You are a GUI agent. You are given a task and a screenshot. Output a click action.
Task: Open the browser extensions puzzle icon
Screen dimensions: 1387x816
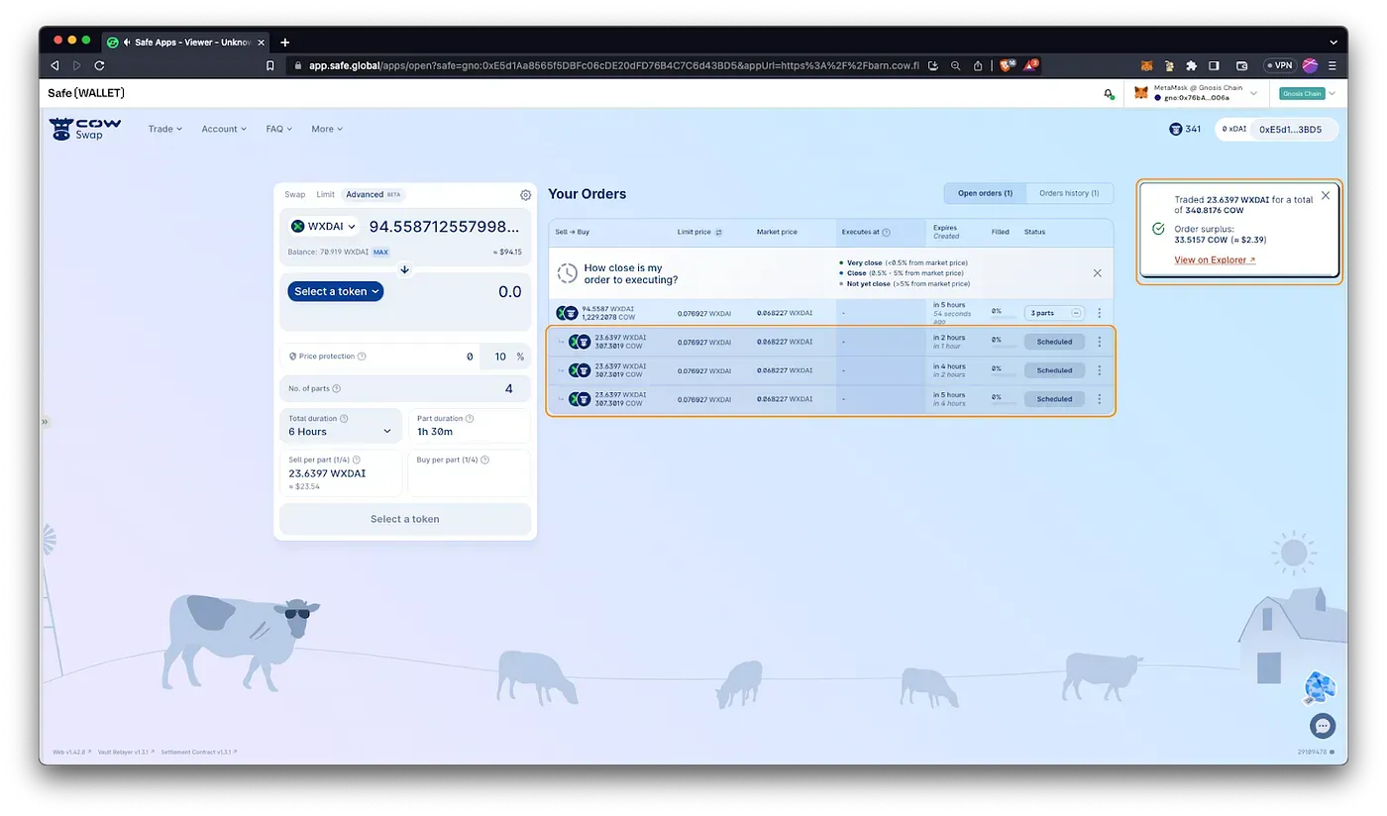click(x=1192, y=65)
